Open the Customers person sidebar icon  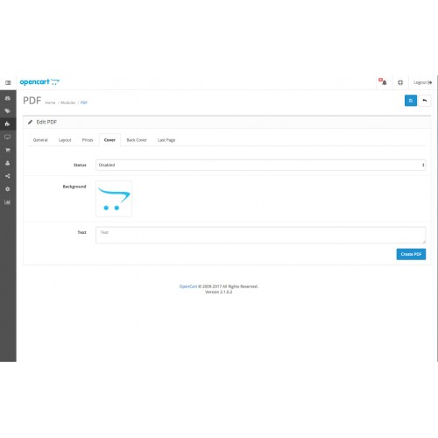pyautogui.click(x=8, y=163)
